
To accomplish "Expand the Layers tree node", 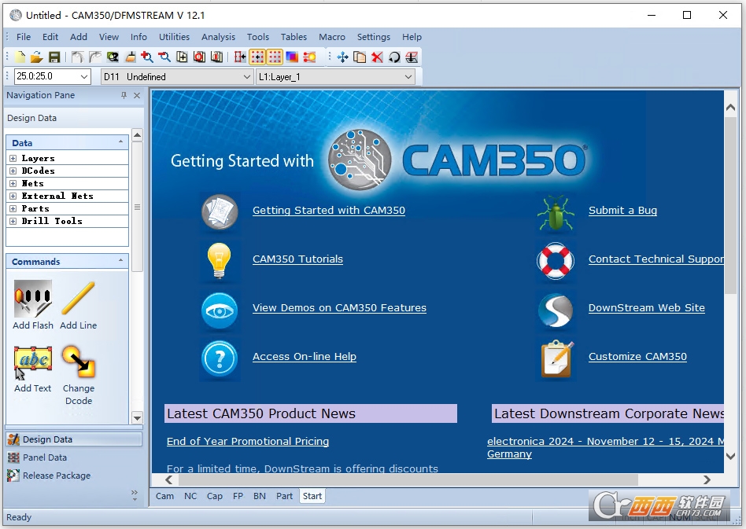I will [13, 158].
